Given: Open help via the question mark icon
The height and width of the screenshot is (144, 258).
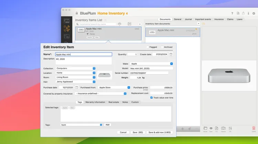Looking at the screenshot, I should (232, 13).
